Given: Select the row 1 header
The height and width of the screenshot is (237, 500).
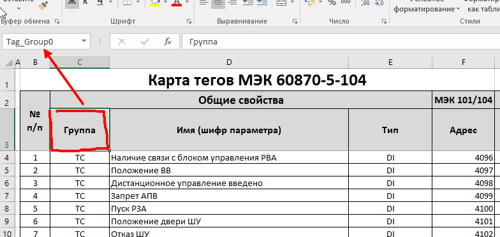Looking at the screenshot, I should click(x=8, y=80).
